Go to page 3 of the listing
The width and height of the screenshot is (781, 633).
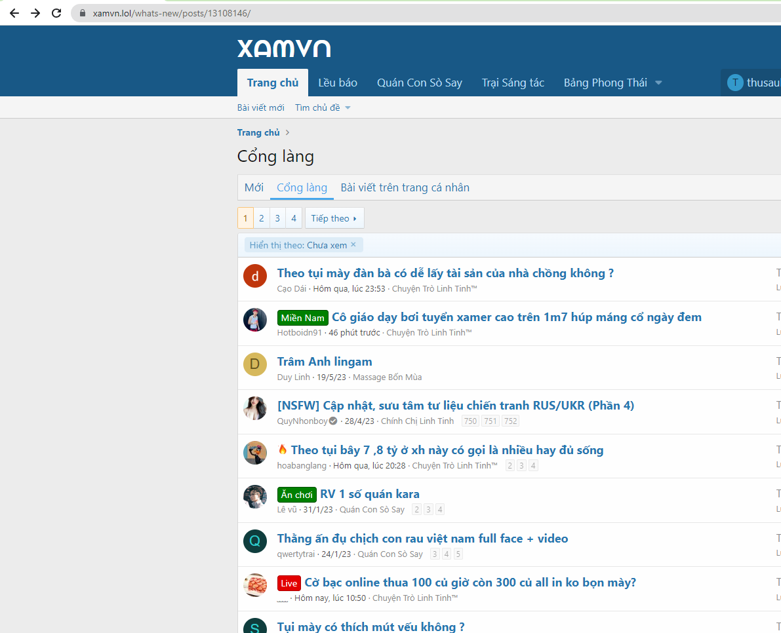(277, 218)
